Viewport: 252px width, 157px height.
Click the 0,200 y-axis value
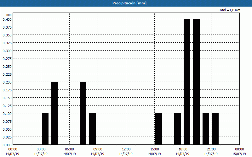(7, 82)
